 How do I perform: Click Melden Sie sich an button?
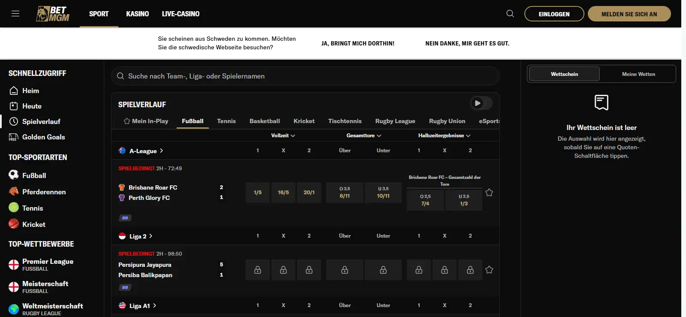tap(629, 14)
